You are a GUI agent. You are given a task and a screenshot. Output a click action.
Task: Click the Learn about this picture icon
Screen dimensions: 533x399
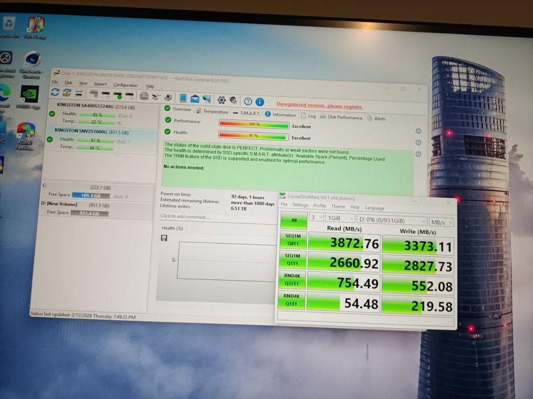click(x=6, y=64)
